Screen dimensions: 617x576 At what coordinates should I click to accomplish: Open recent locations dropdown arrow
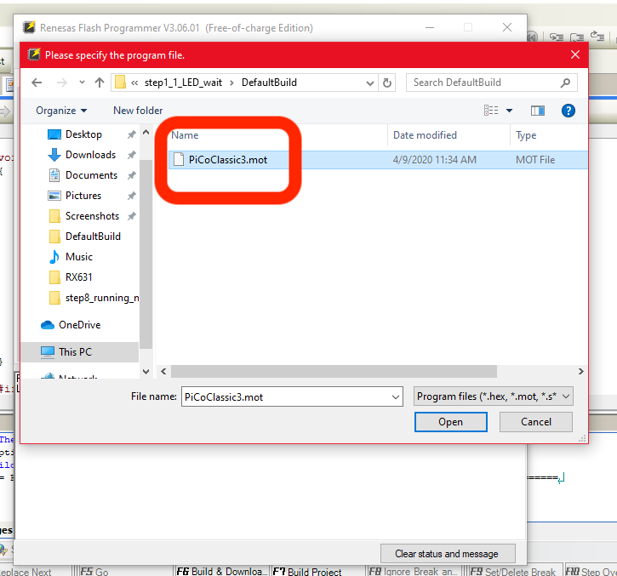(82, 83)
